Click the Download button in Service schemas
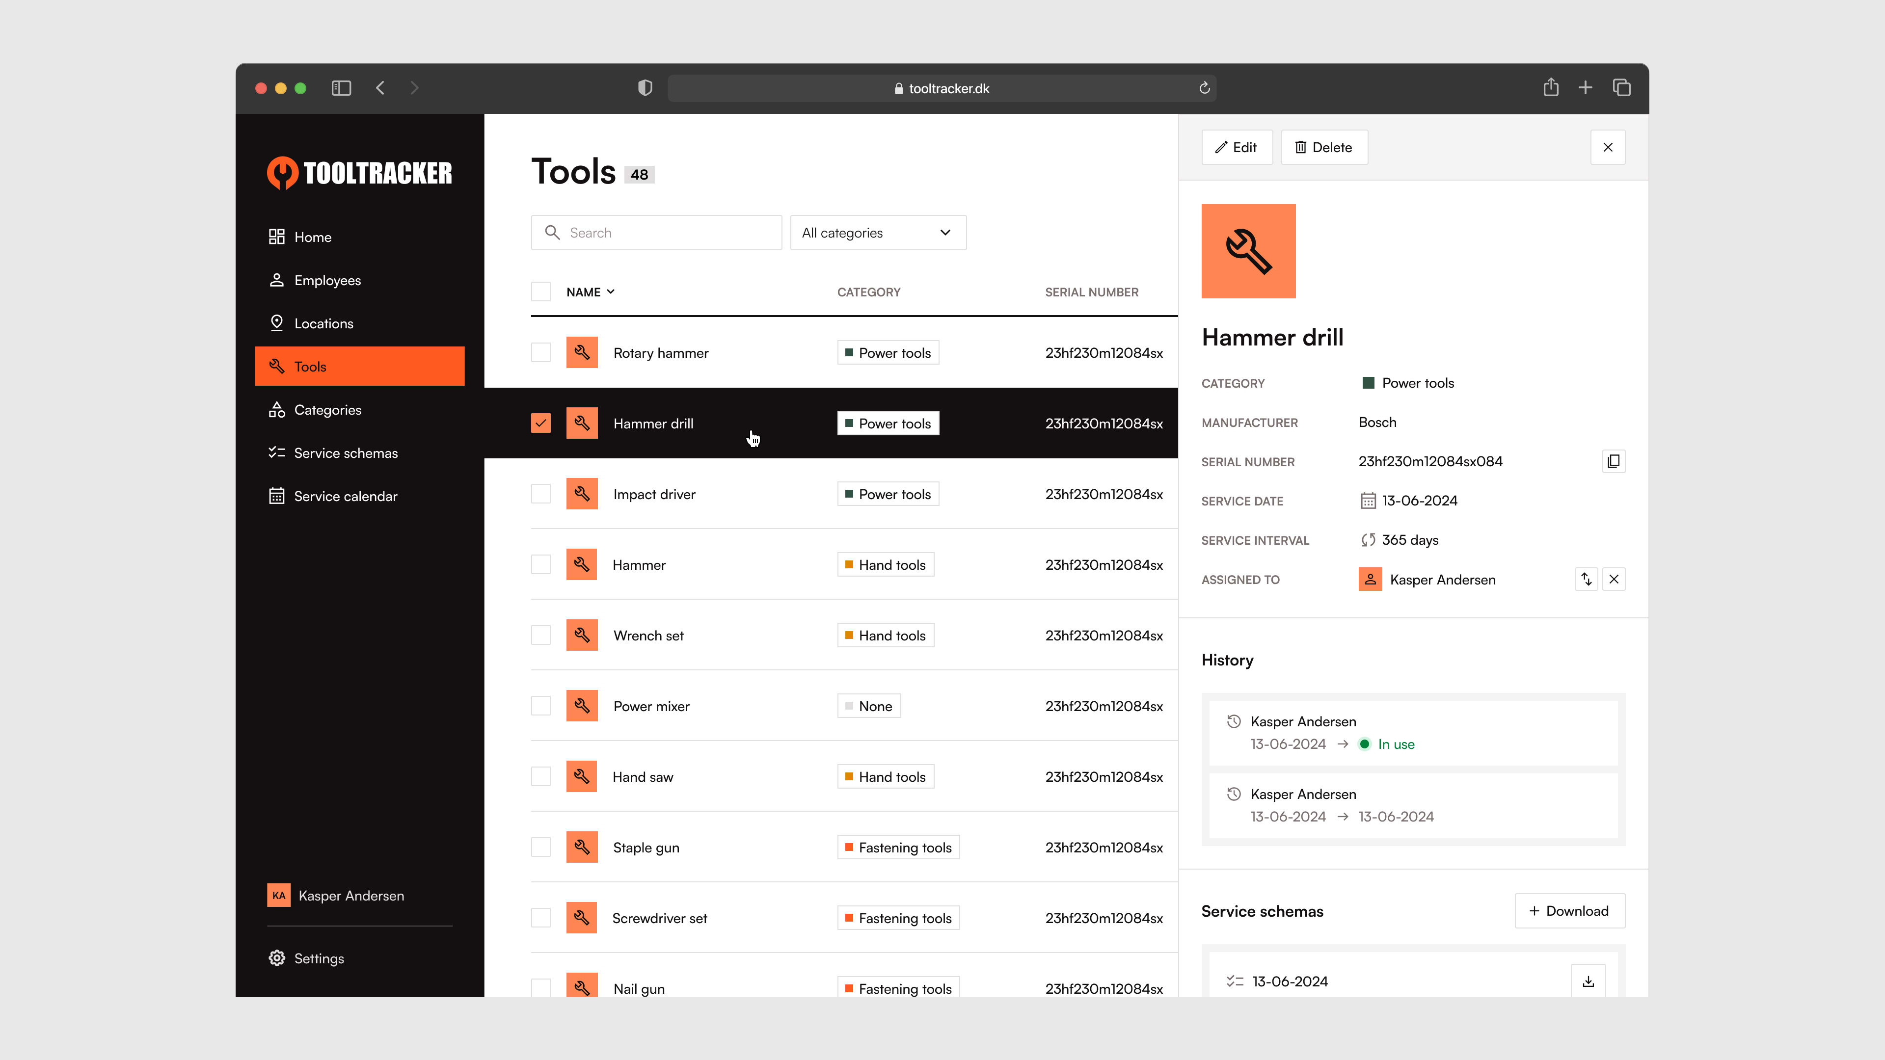 [1570, 911]
